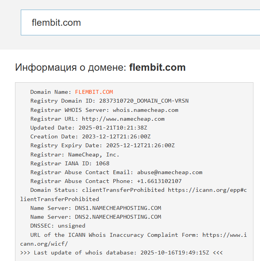Click the last whois database update line
Screen dimensions: 260x261
121,253
